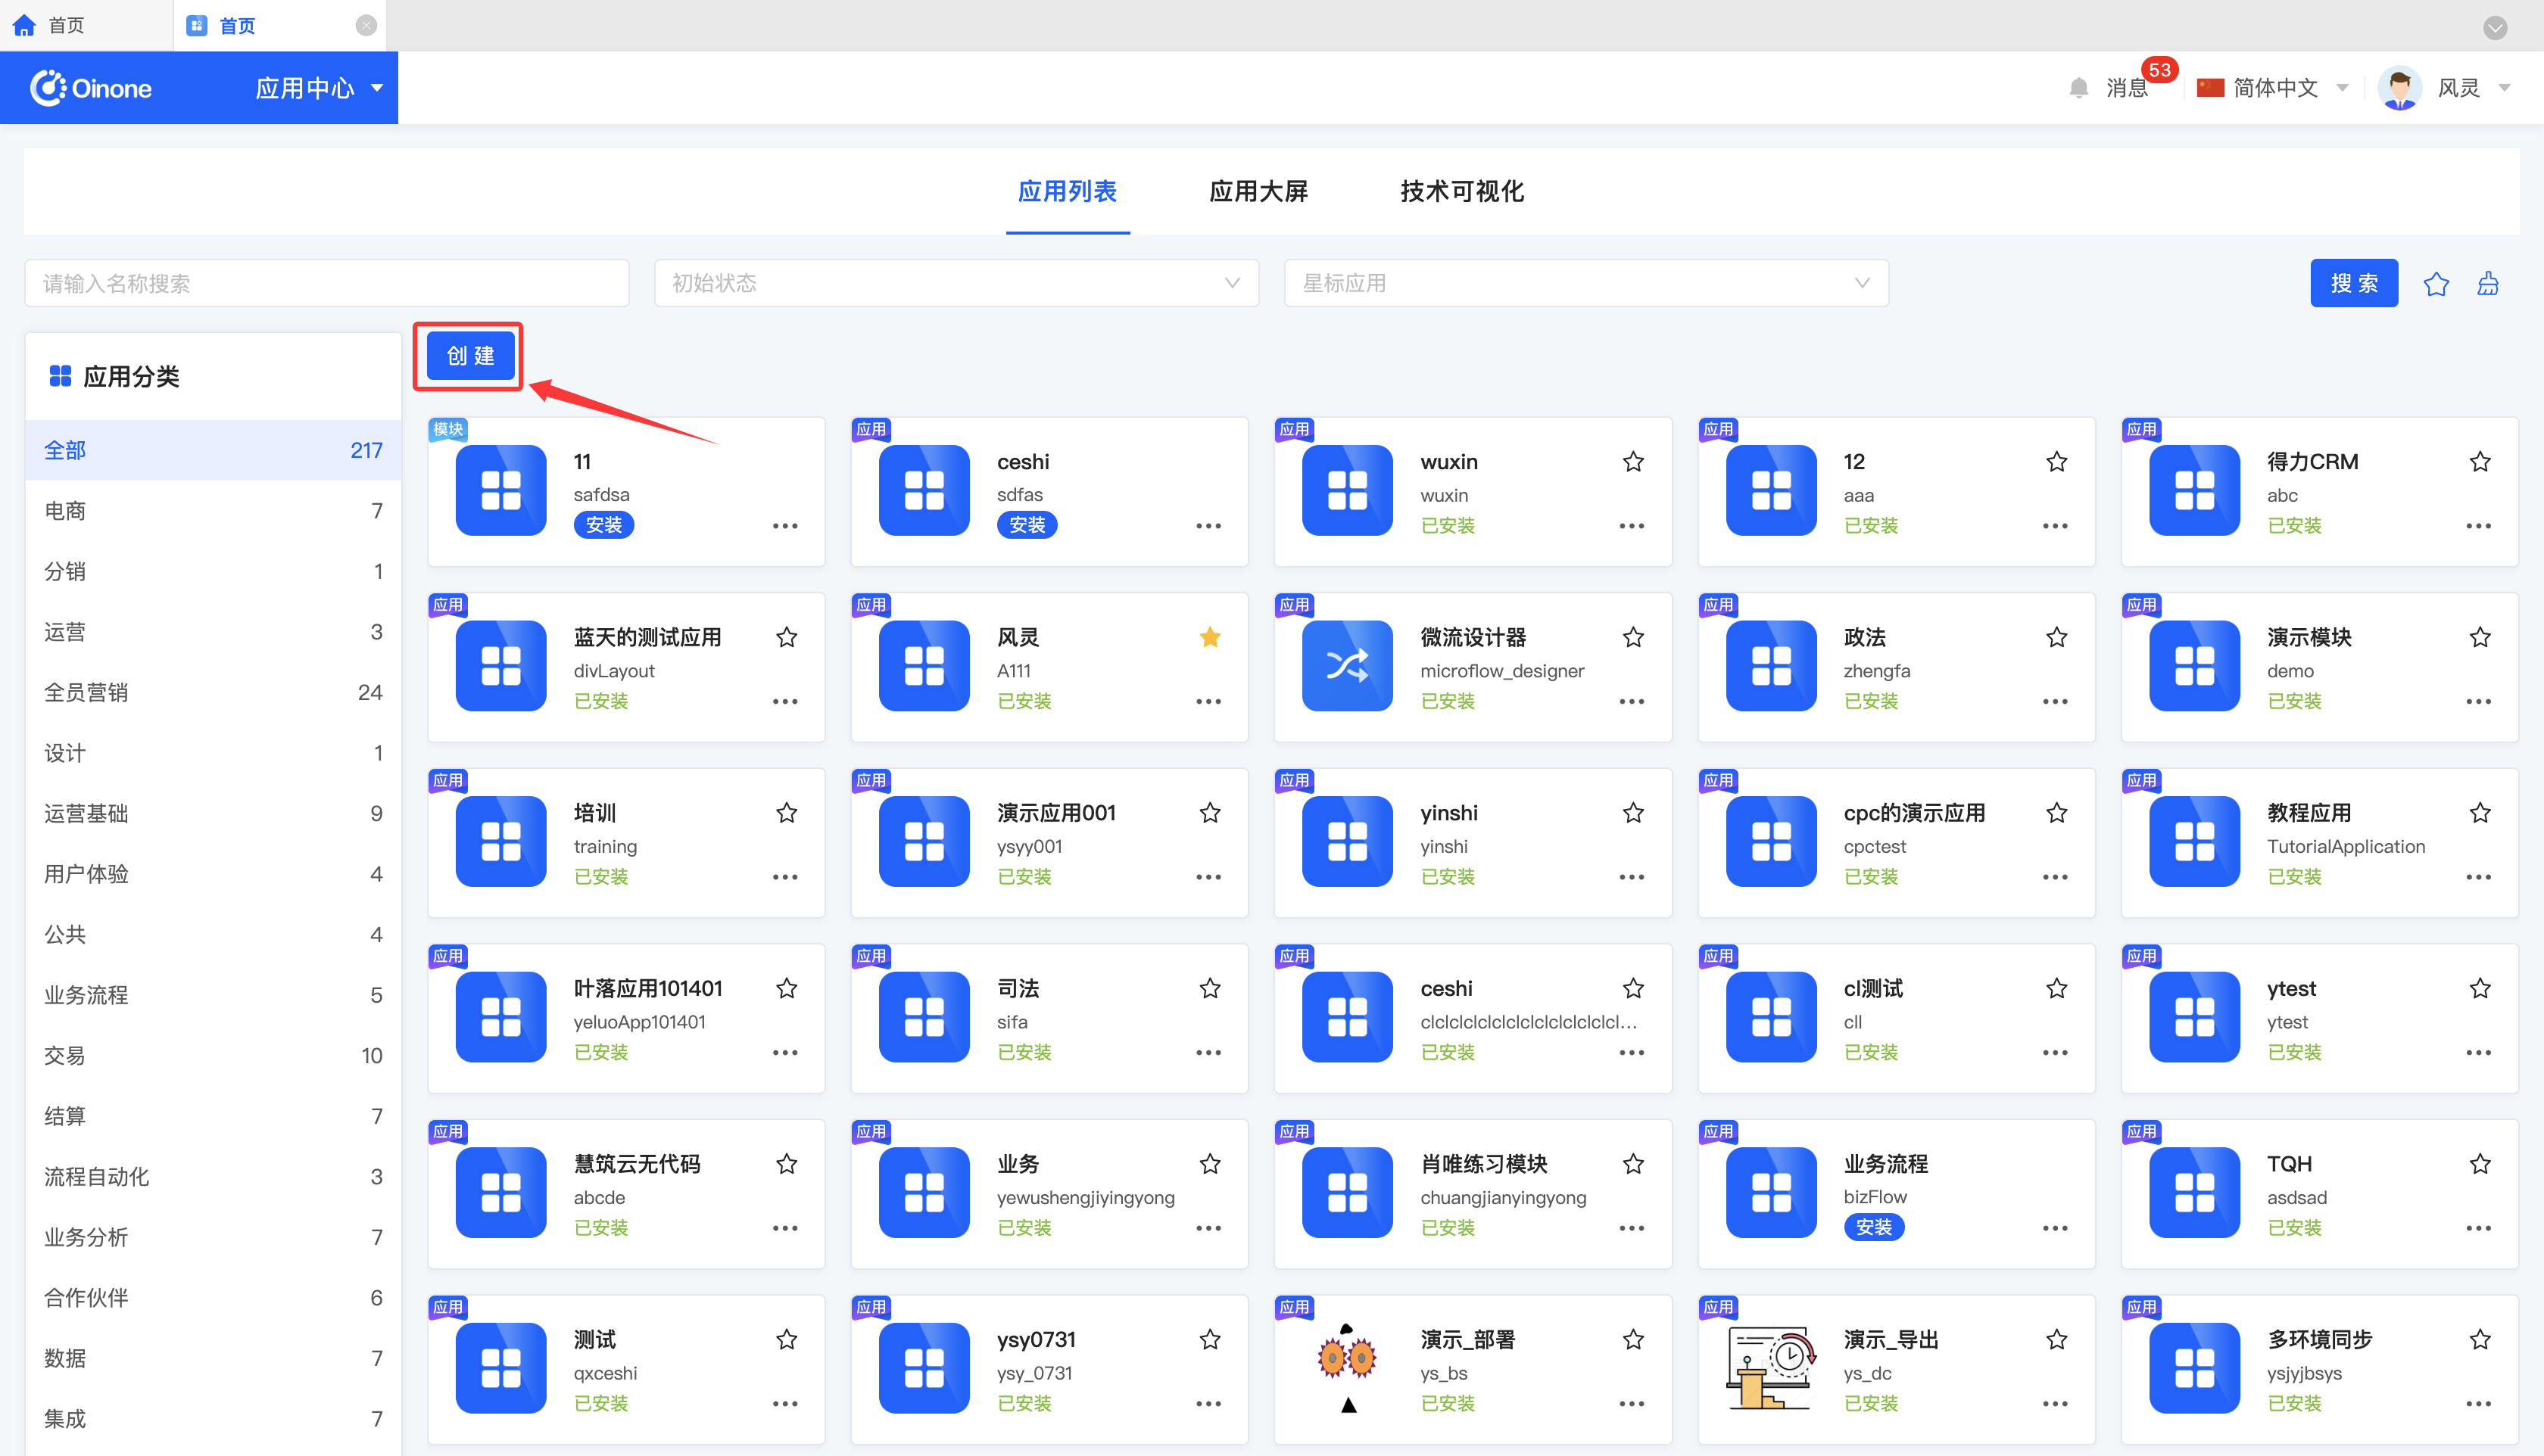Select the 全部 category
Viewport: 2544px width, 1456px height.
(x=213, y=450)
